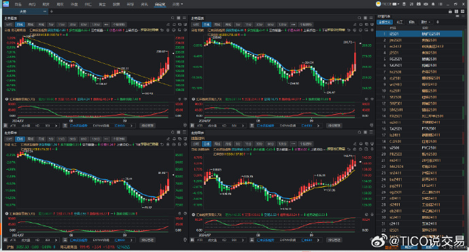Image resolution: width=469 pixels, height=252 pixels.
Task: Open the 期权 dropdown in the quote list tabs
Action: [x=425, y=22]
